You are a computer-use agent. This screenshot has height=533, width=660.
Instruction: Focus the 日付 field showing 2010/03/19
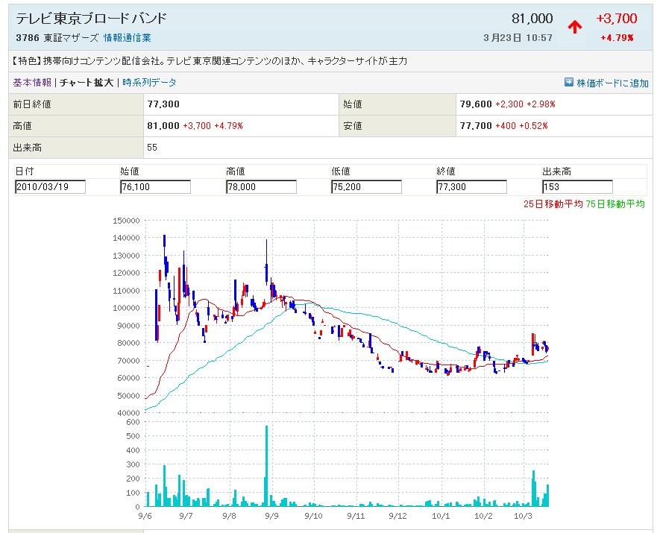tap(50, 187)
